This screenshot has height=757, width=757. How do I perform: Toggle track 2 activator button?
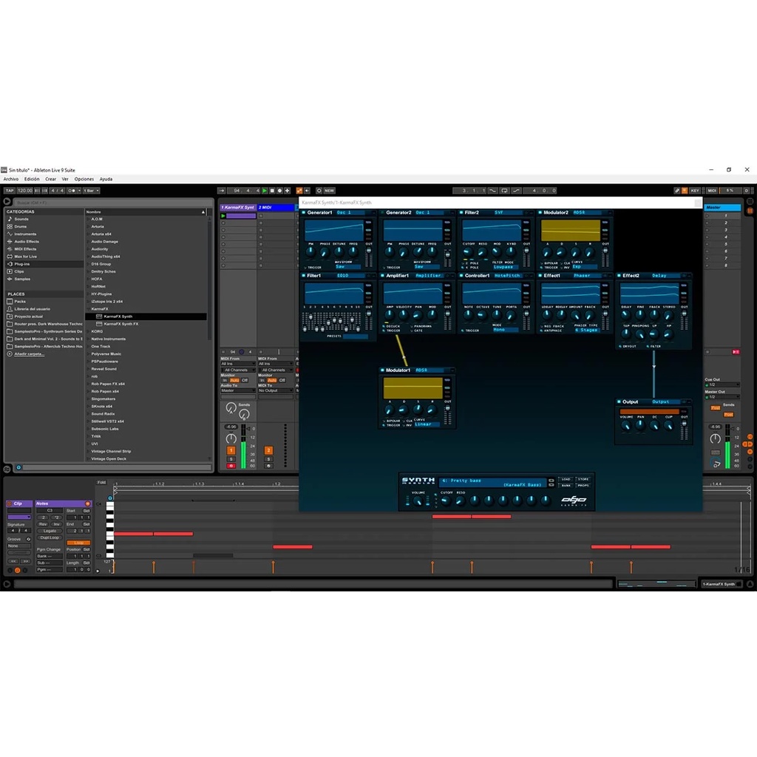[268, 450]
